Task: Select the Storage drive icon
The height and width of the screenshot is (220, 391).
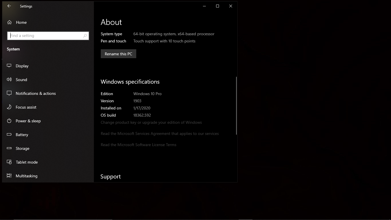Action: pyautogui.click(x=9, y=148)
